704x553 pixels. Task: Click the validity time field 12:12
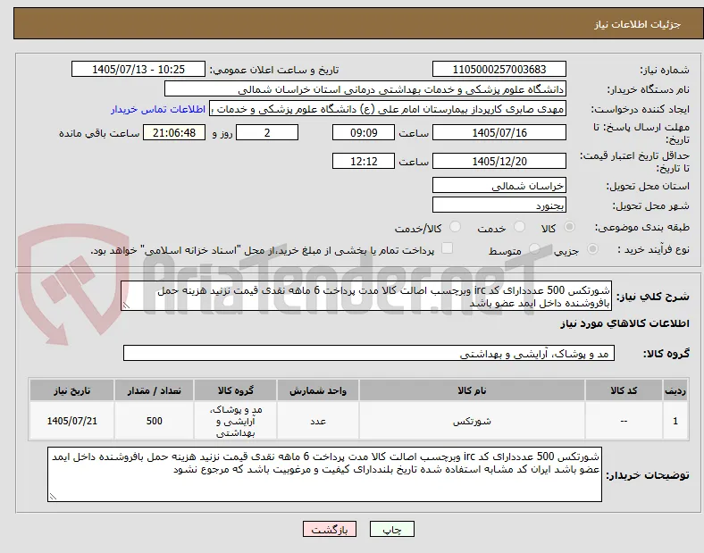click(x=364, y=161)
